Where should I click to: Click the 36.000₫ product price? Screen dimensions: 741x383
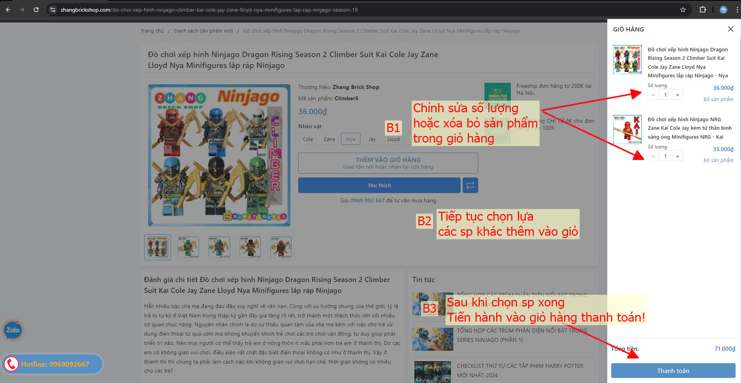pos(313,111)
